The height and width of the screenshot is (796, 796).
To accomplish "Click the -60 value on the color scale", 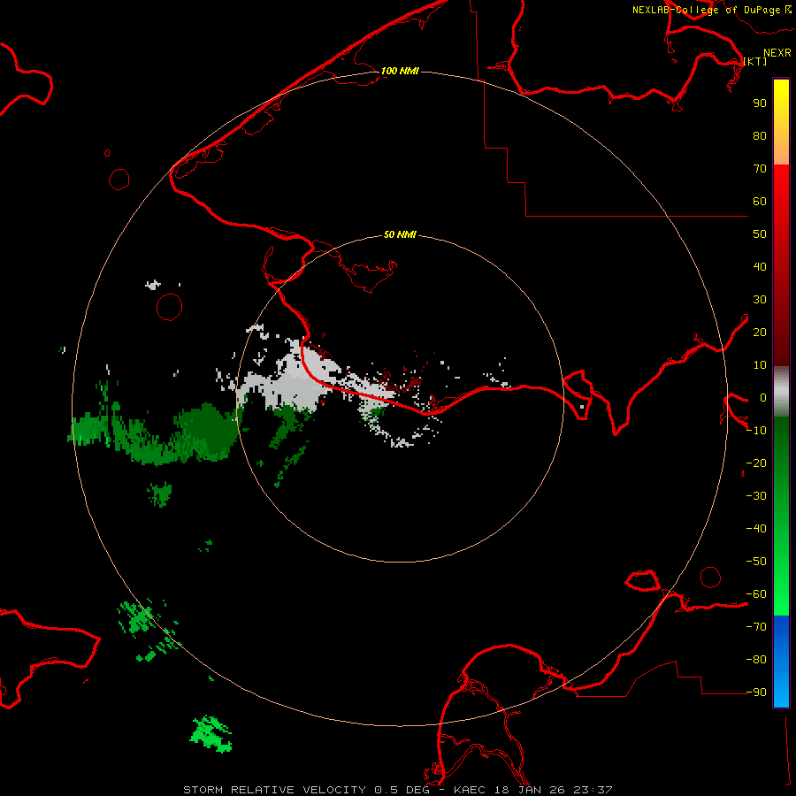I will pyautogui.click(x=756, y=594).
